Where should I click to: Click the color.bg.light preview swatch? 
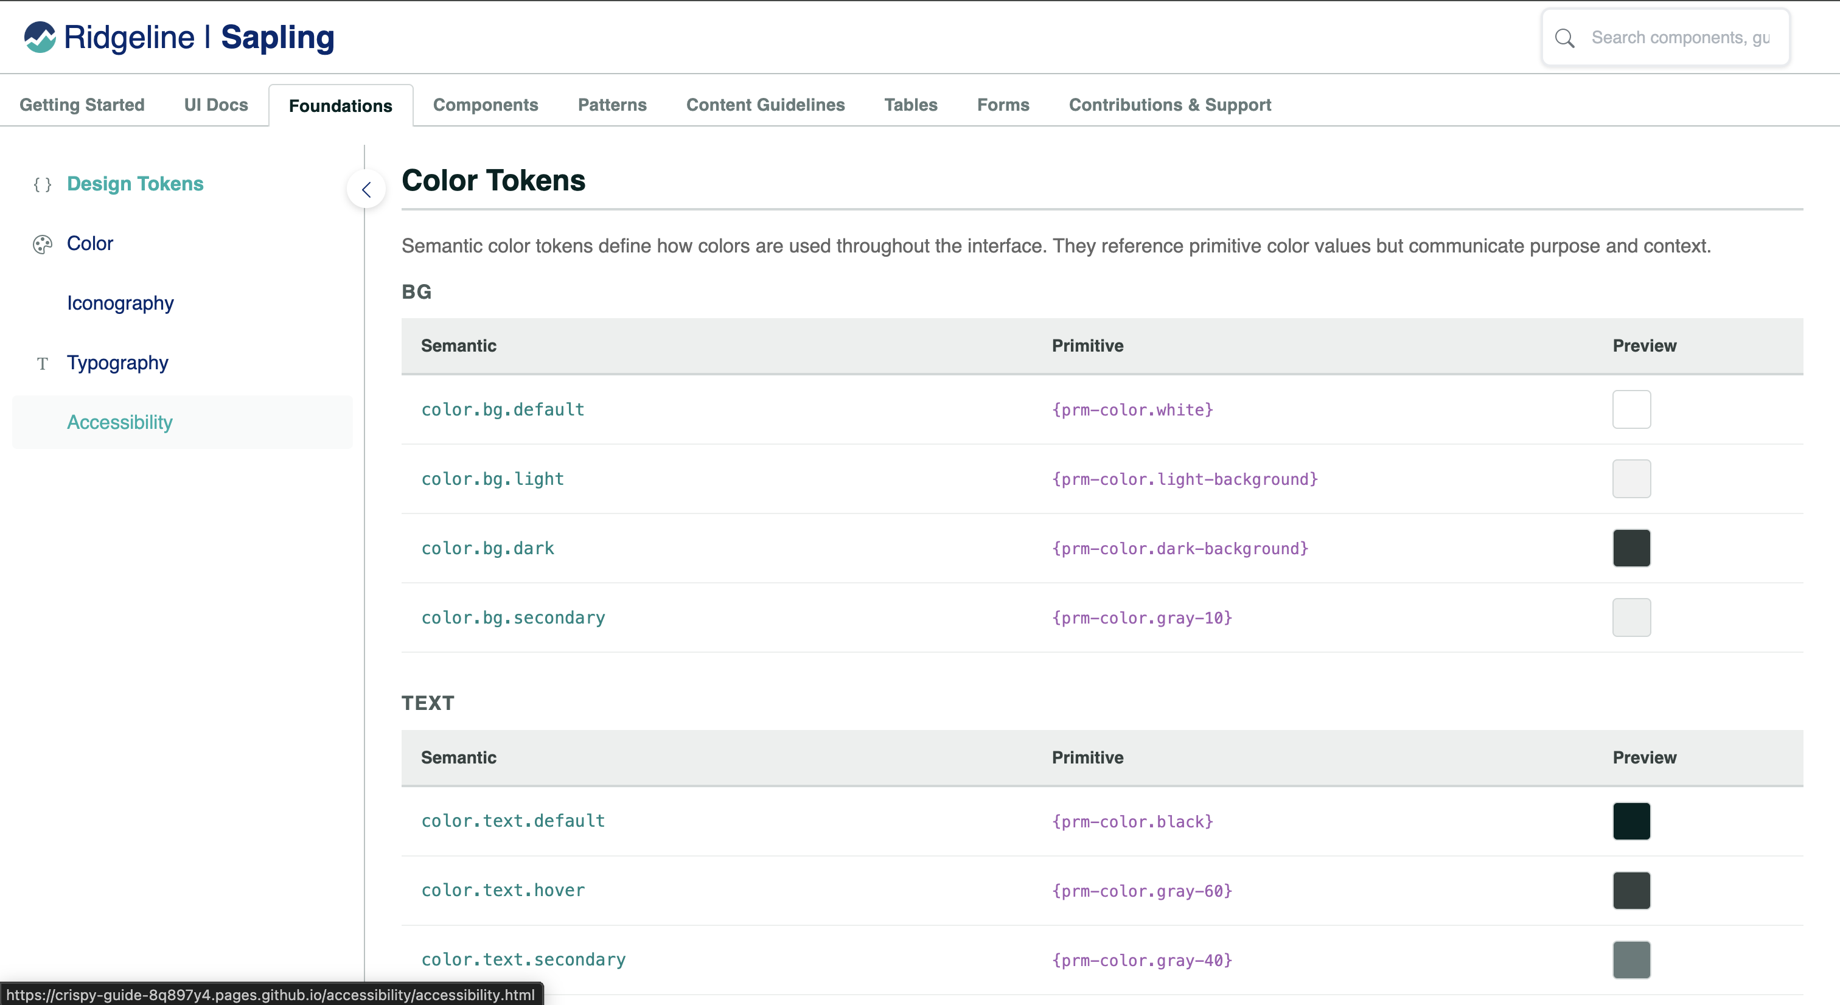pos(1631,479)
